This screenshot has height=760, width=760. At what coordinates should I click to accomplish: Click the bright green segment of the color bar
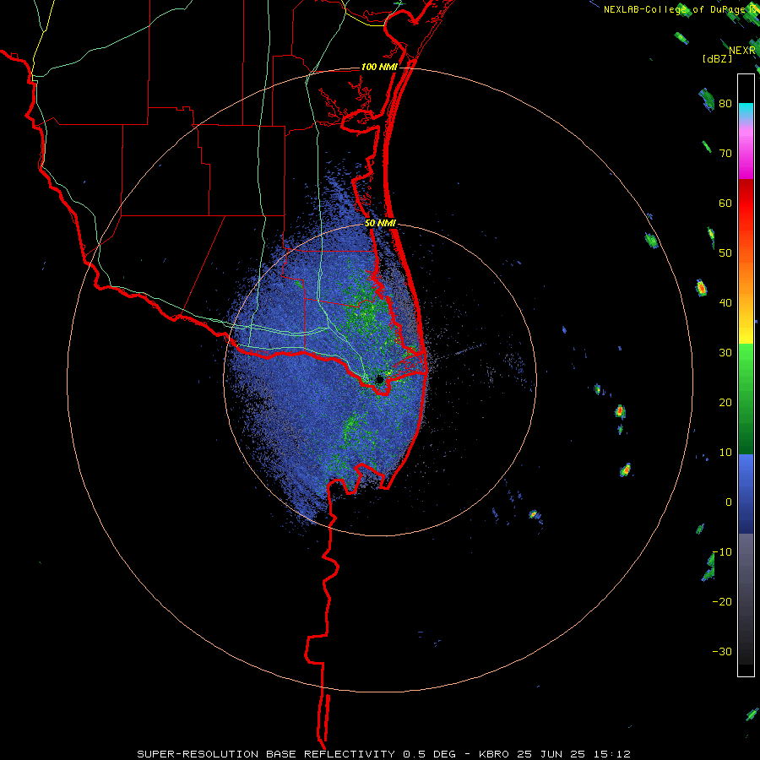pos(746,368)
